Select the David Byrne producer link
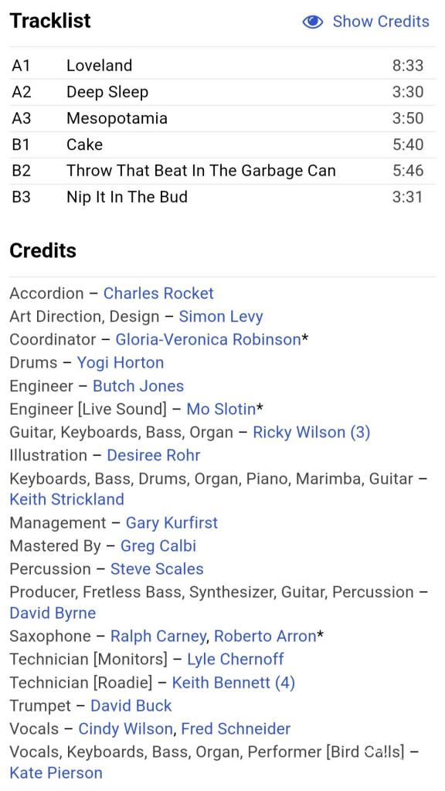Image resolution: width=445 pixels, height=791 pixels. coord(53,613)
